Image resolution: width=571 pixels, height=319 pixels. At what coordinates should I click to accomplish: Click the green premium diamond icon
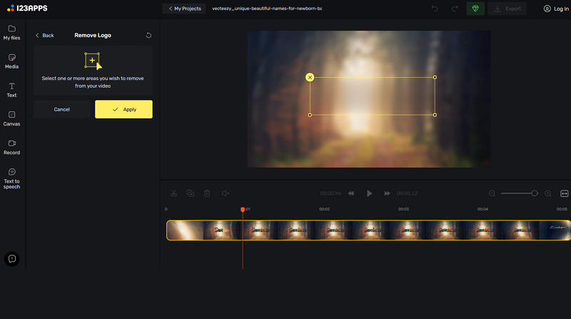(475, 9)
